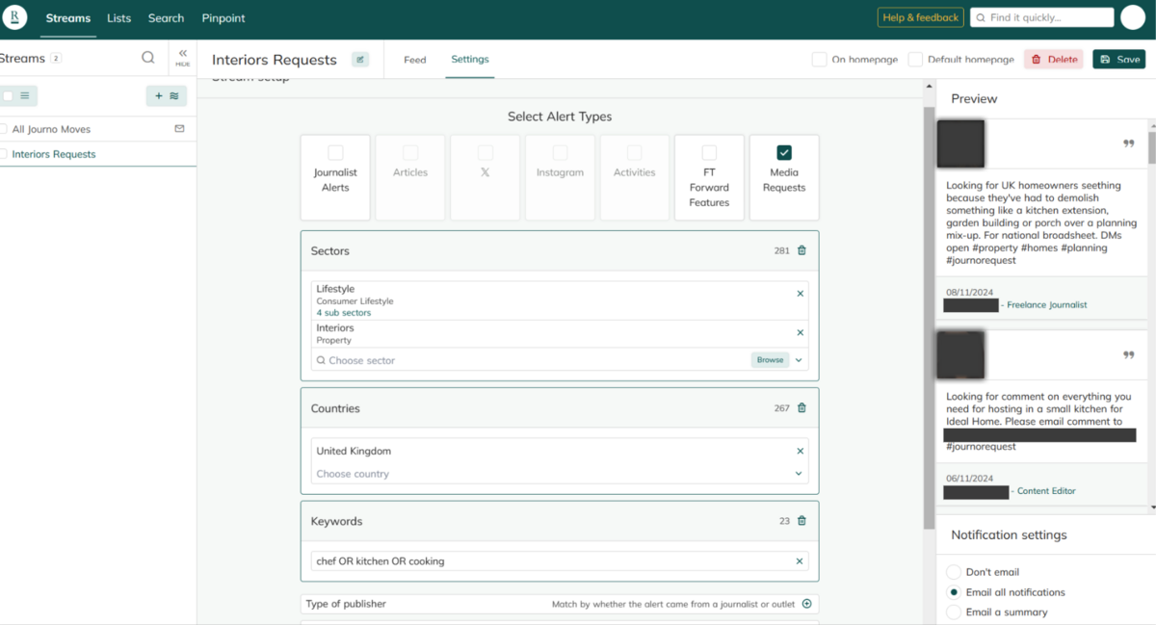
Task: Select the Don't email radio option
Action: point(954,572)
